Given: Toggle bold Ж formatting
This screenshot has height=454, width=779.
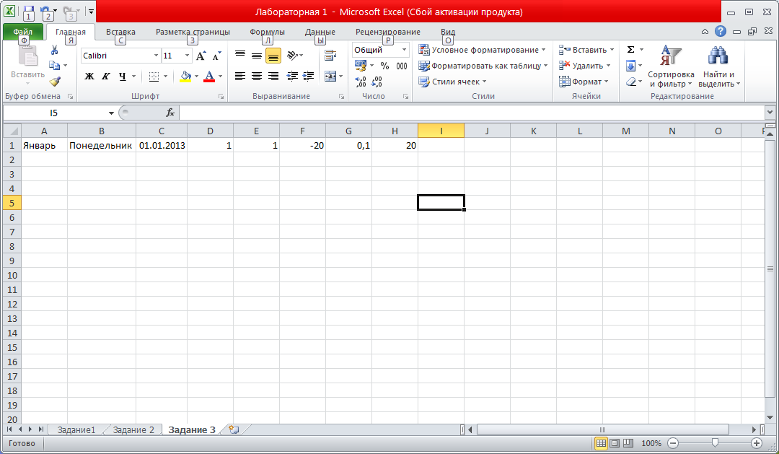Looking at the screenshot, I should click(89, 76).
